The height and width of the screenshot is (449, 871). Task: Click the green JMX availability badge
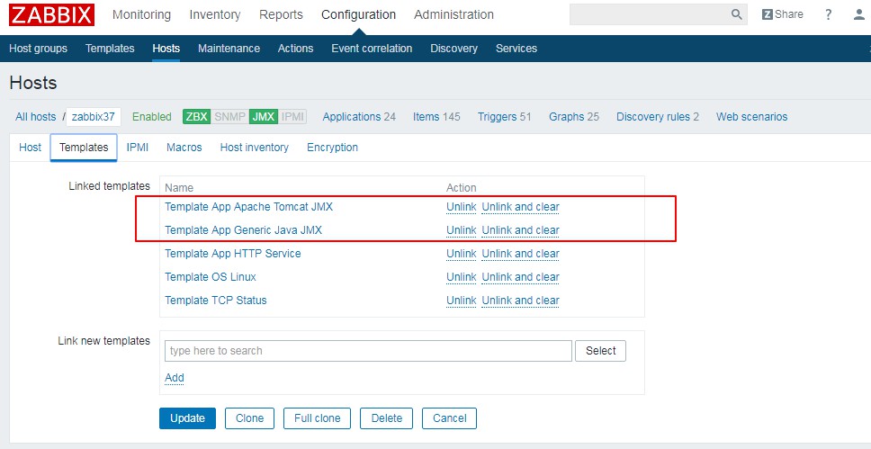click(263, 117)
